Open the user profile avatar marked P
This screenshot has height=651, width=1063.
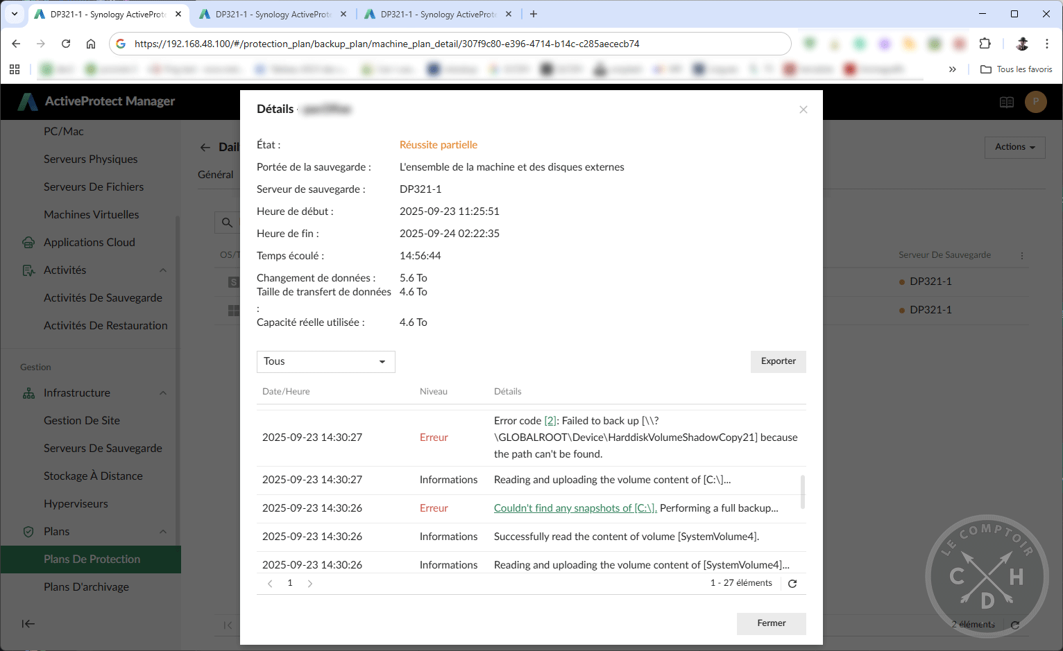(x=1035, y=101)
